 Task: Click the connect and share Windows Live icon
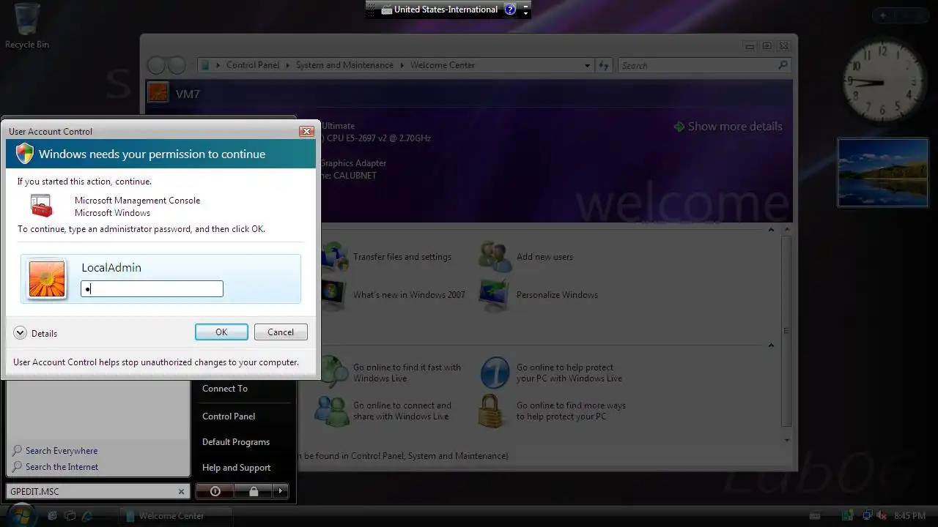331,411
